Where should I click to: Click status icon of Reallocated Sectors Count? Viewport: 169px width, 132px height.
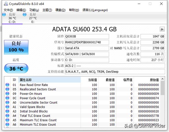[x=7, y=89]
